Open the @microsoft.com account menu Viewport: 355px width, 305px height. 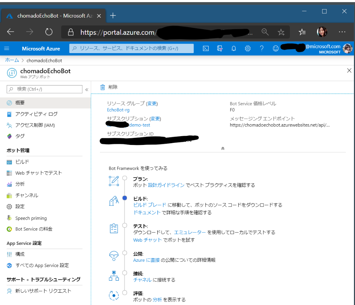[317, 49]
